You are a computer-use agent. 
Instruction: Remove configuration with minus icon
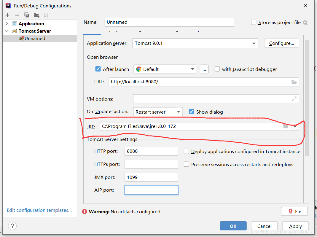[17, 15]
